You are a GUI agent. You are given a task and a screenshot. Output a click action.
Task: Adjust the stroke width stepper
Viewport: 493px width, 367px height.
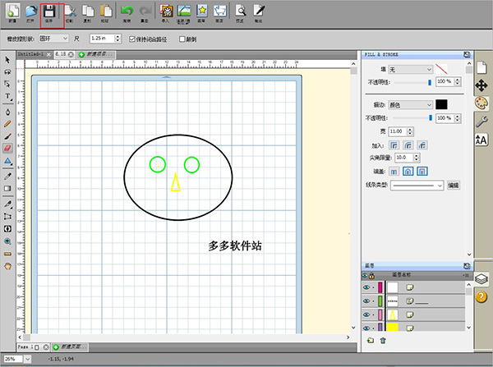(x=410, y=131)
